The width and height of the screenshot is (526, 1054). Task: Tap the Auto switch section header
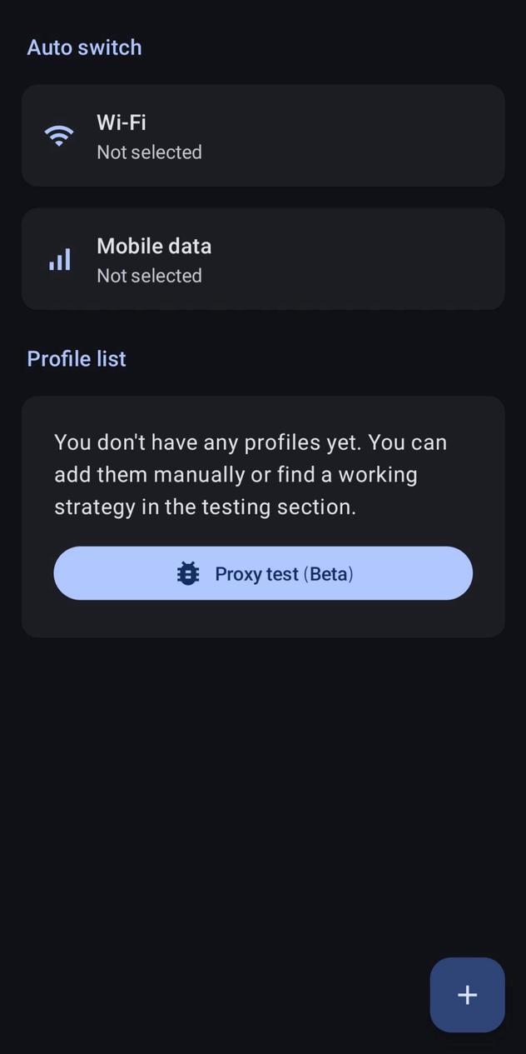coord(84,47)
